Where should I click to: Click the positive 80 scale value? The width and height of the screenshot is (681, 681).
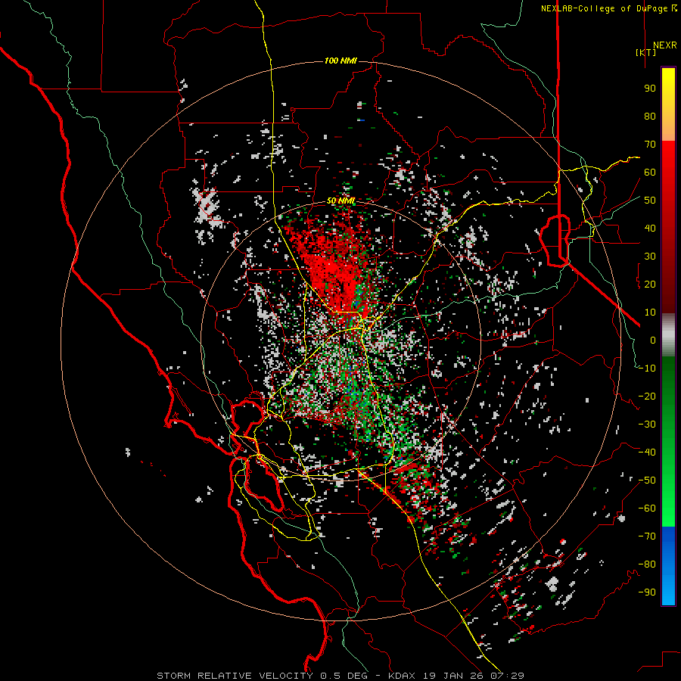click(650, 116)
